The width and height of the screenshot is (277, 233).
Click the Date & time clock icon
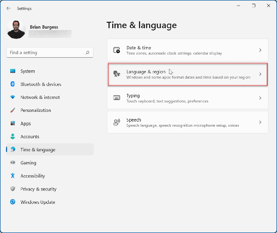click(117, 50)
